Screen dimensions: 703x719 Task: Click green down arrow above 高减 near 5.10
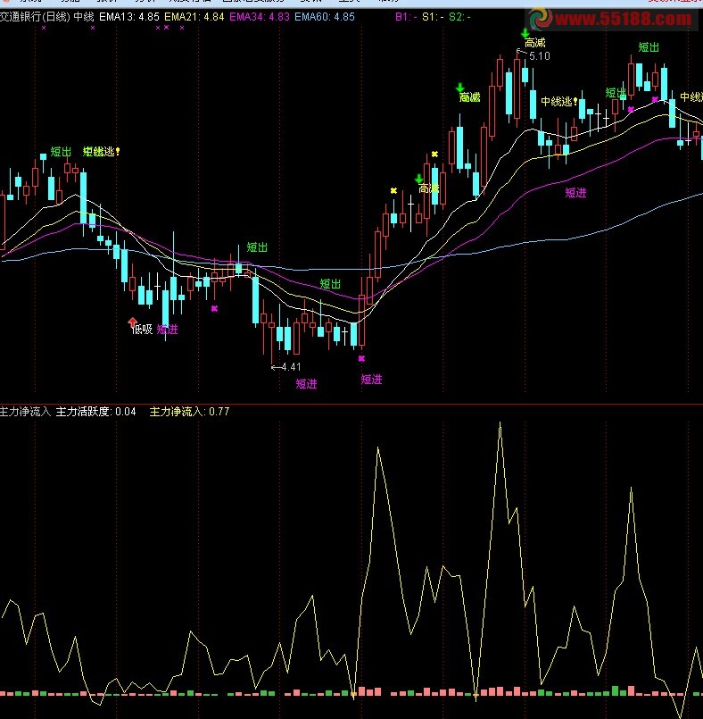pos(525,33)
